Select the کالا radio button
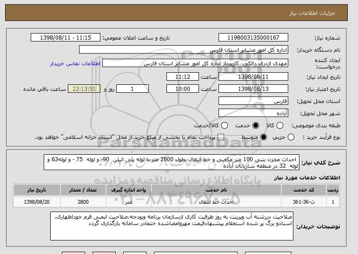The height and width of the screenshot is (254, 358). (x=280, y=125)
